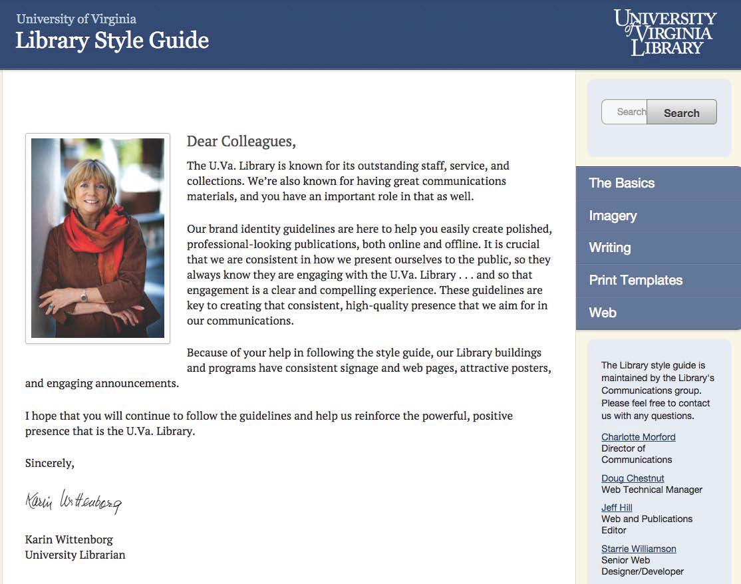This screenshot has height=584, width=741.
Task: Select the Writing menu item
Action: click(609, 247)
